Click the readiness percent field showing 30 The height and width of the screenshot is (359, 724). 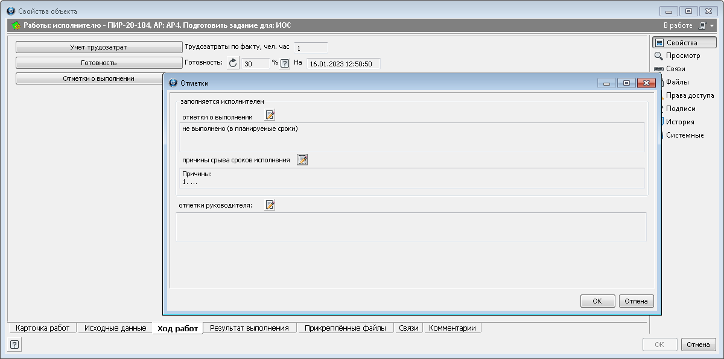(255, 63)
